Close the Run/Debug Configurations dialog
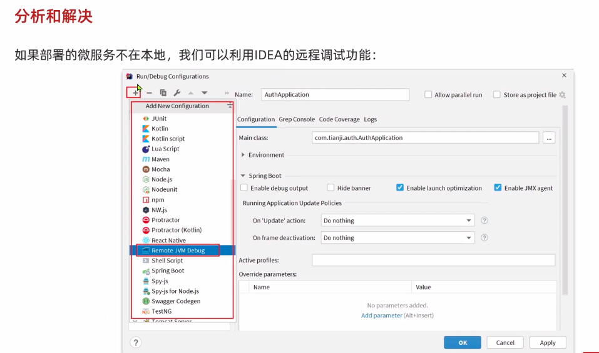Screen dimensions: 599x353 coord(564,76)
